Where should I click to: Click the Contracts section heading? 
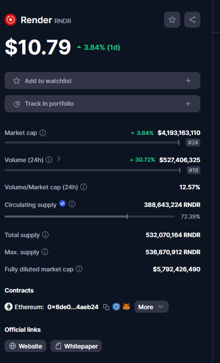click(x=19, y=291)
